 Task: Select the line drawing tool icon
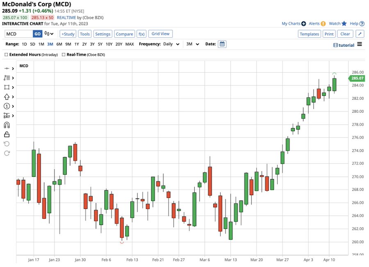coord(7,68)
